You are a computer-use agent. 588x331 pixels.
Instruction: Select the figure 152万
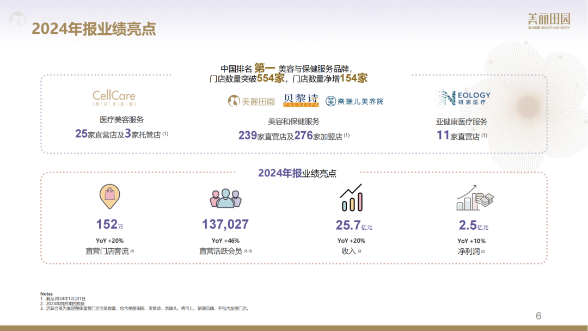[109, 224]
